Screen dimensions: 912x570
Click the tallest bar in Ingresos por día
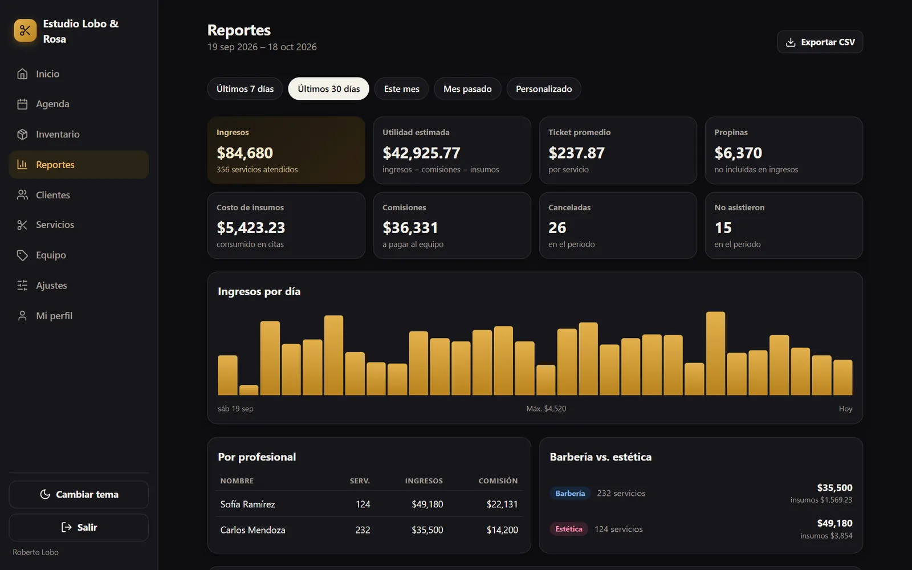715,353
